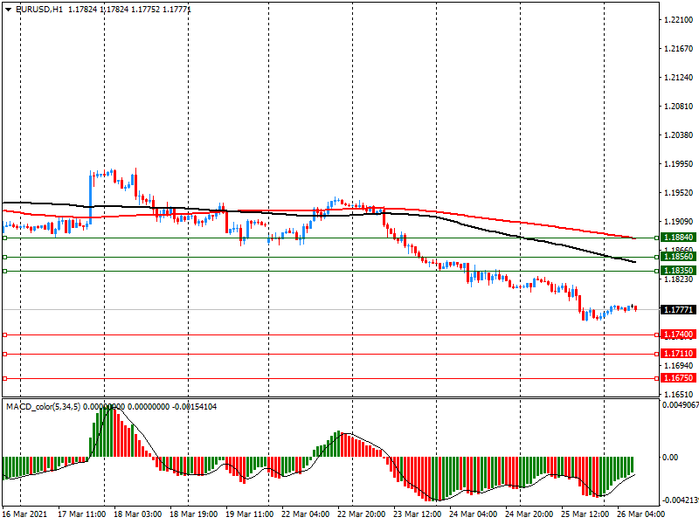Image resolution: width=699 pixels, height=524 pixels.
Task: Click the MACD zero level 0.00 scale label
Action: pos(671,457)
